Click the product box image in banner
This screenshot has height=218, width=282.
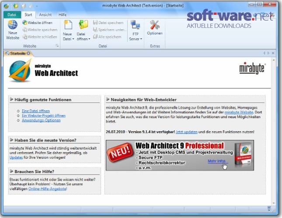coord(243,154)
